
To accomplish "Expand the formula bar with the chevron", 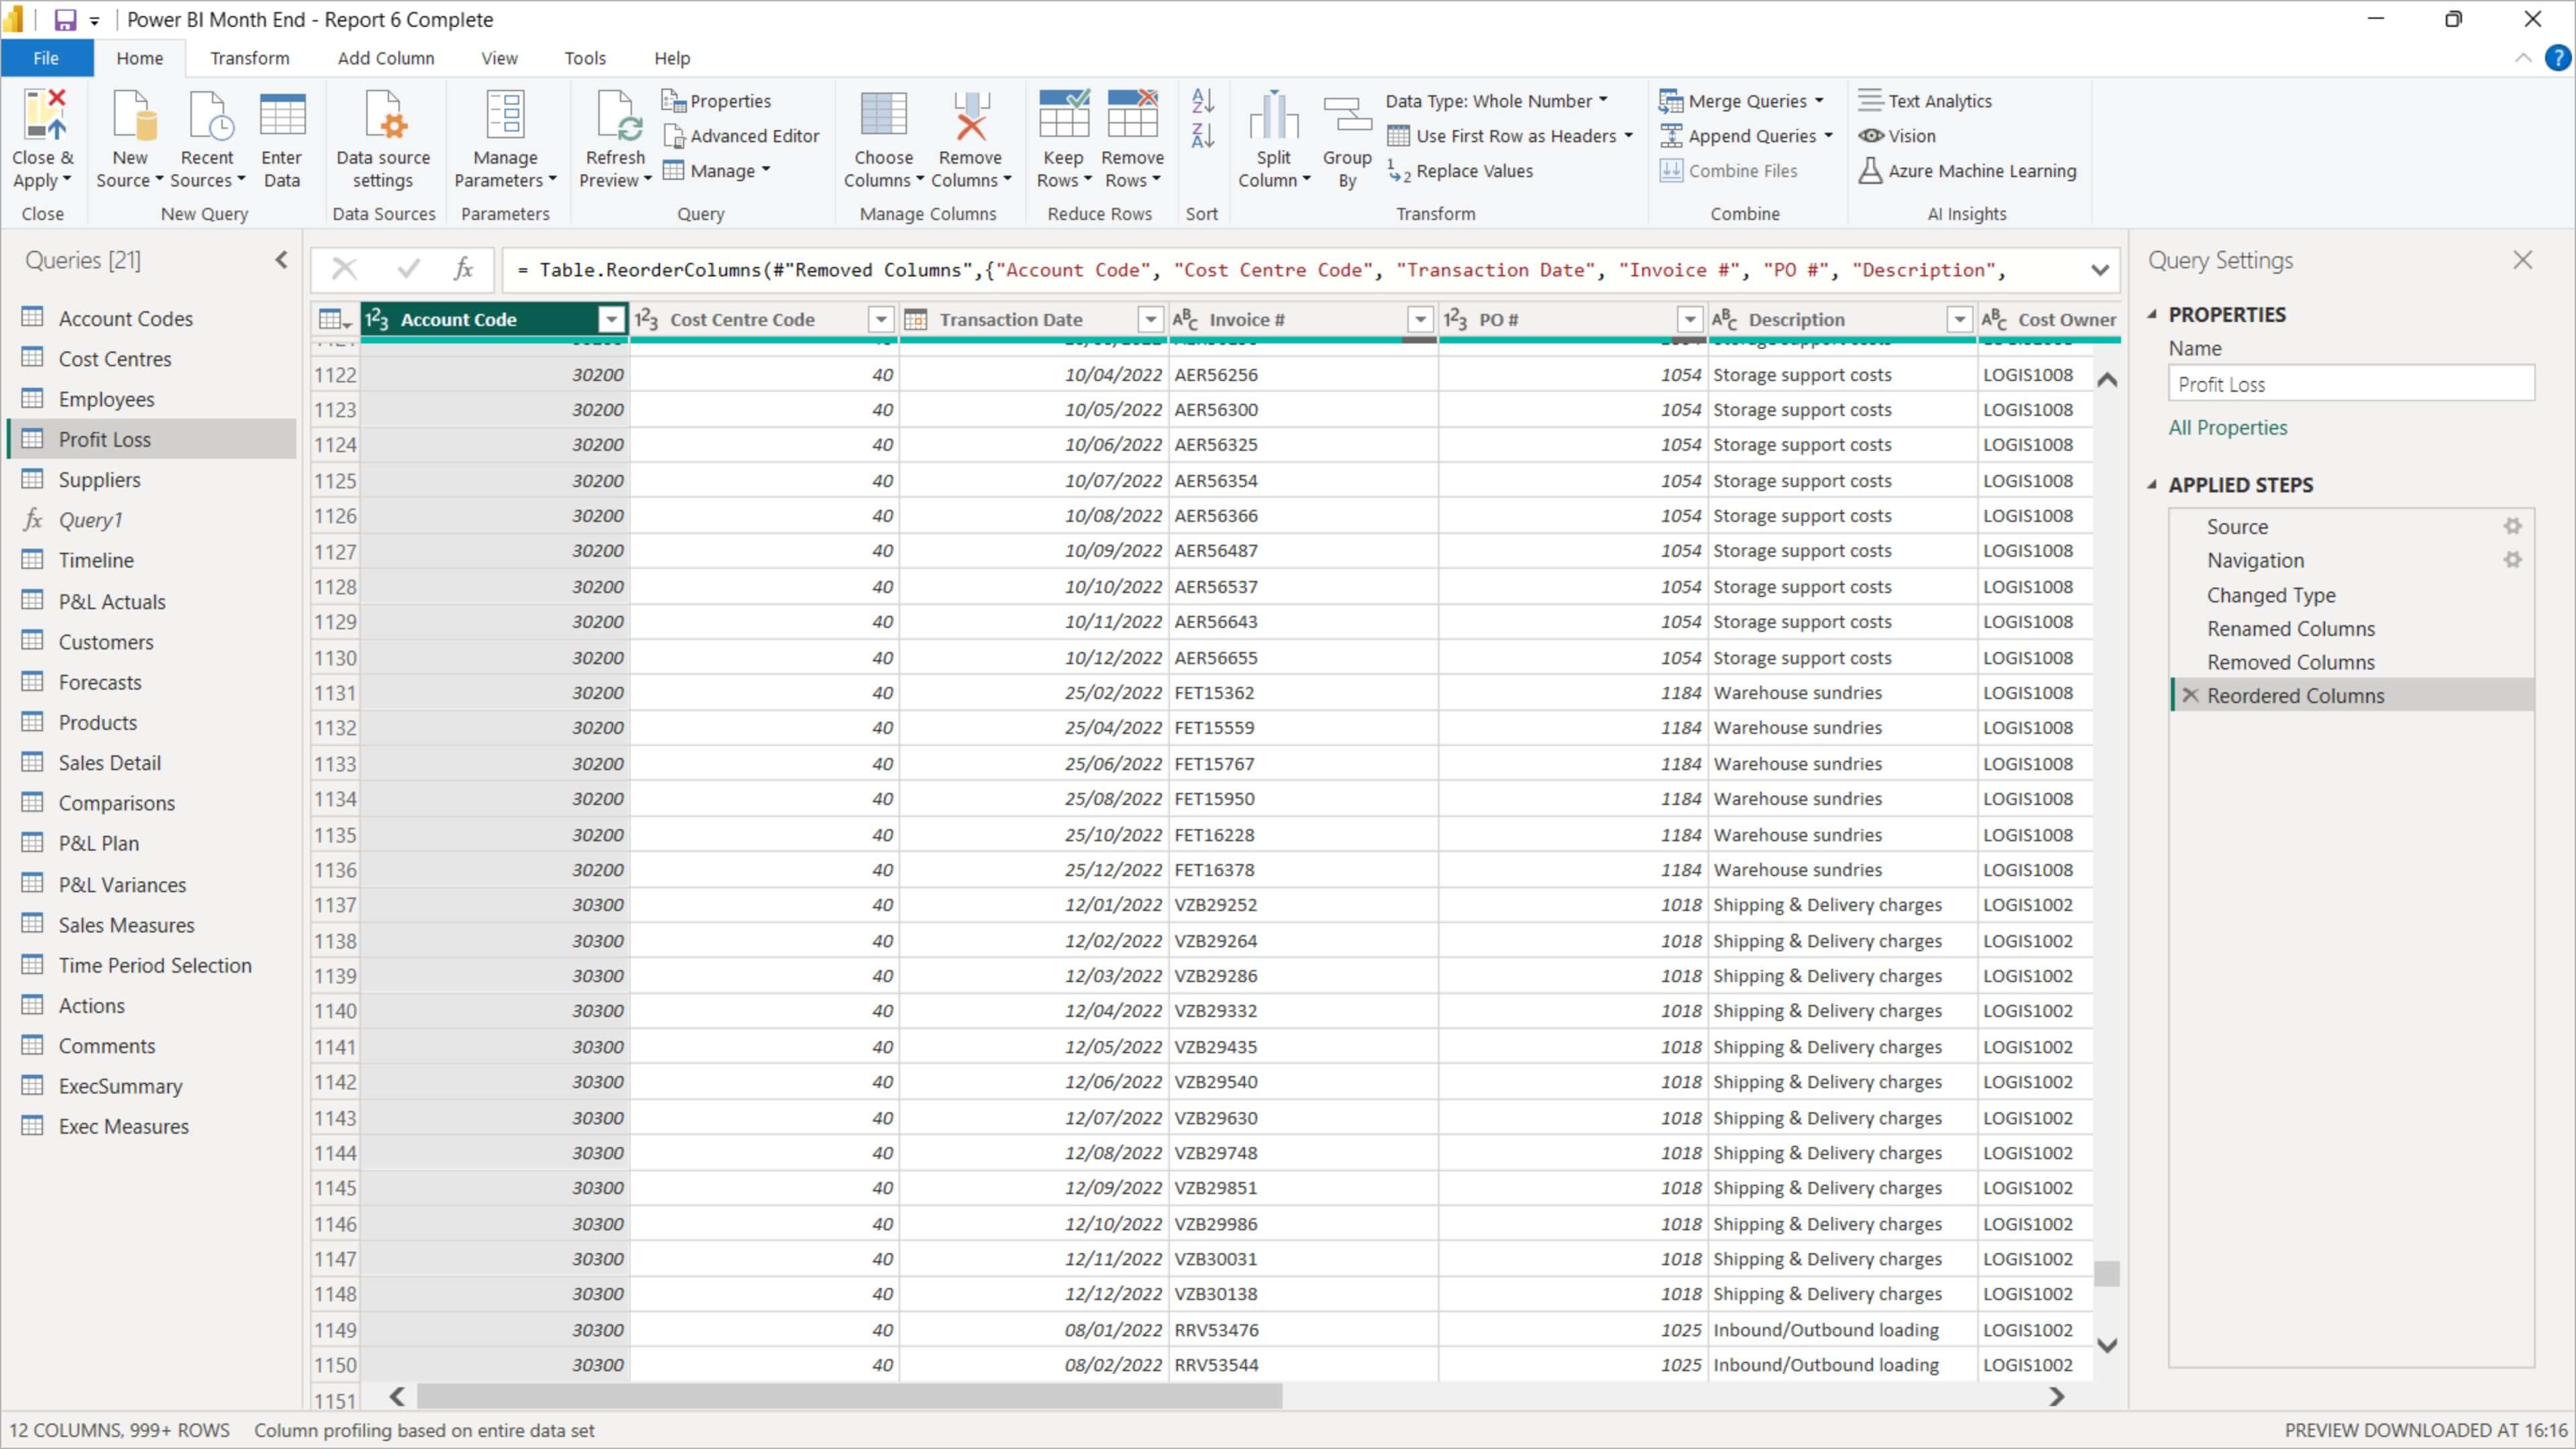I will [x=2100, y=270].
